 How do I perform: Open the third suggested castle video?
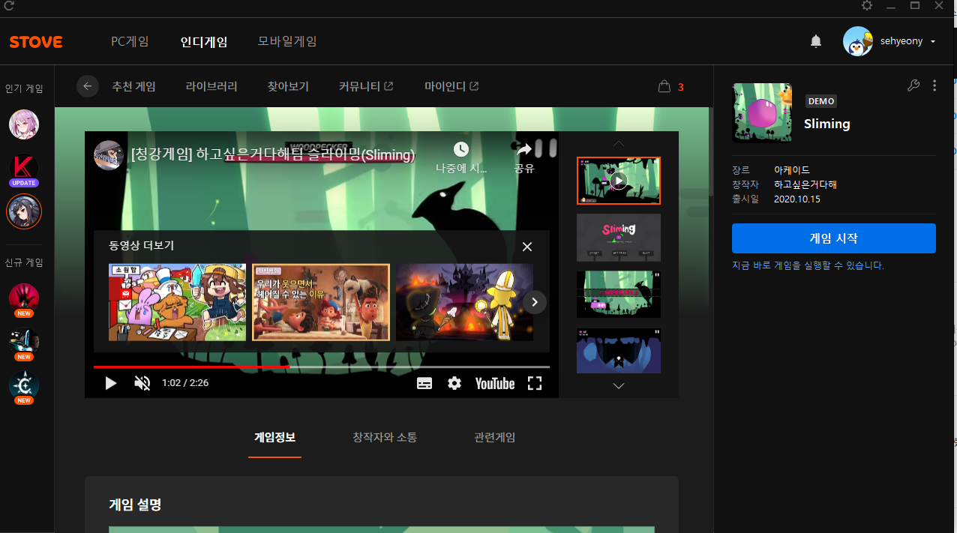[x=464, y=302]
